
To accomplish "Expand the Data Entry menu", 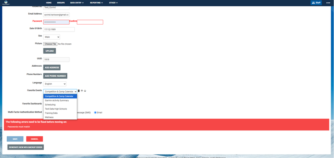I will (77, 3).
